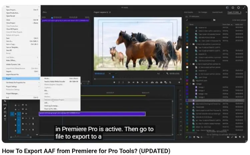Click the Mark In bracket button
The image size is (250, 155).
coord(119,82)
